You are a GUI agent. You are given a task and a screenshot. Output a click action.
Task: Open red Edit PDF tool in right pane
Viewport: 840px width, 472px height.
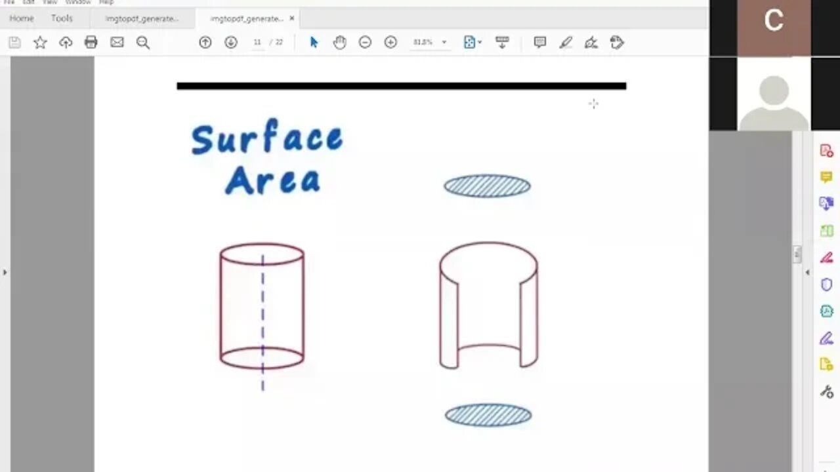(x=826, y=258)
